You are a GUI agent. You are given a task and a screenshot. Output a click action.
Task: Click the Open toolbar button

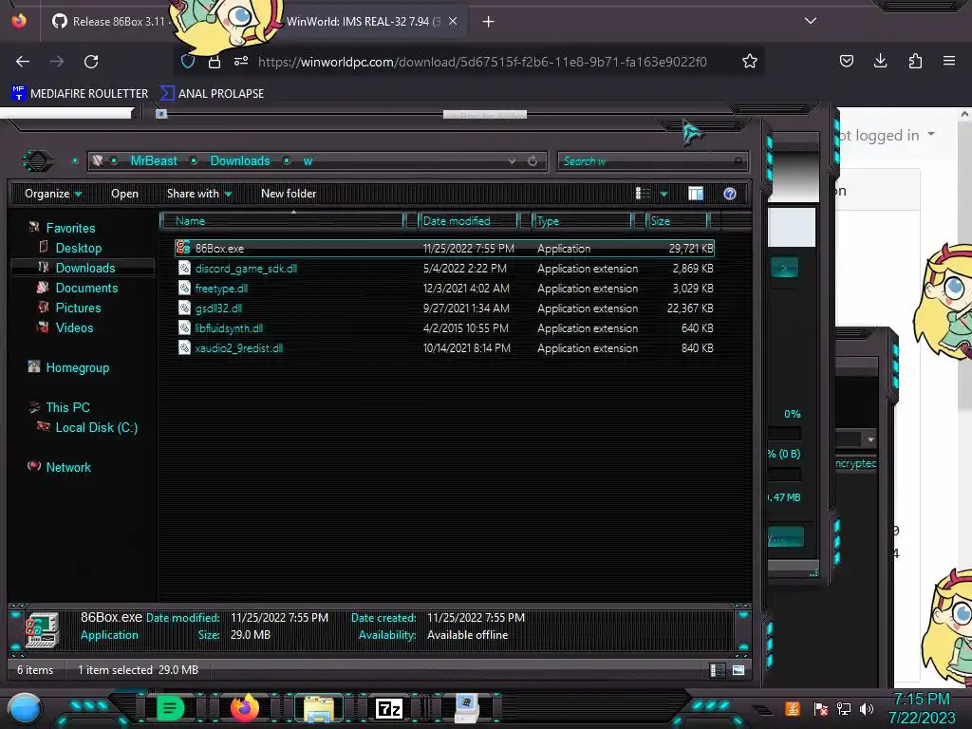click(124, 194)
